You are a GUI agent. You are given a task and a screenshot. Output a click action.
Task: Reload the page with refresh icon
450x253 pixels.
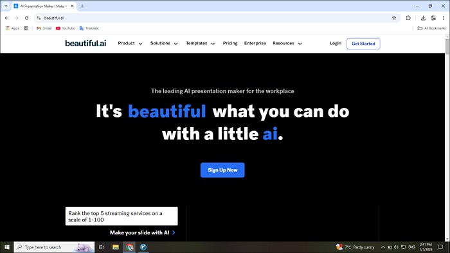click(26, 18)
